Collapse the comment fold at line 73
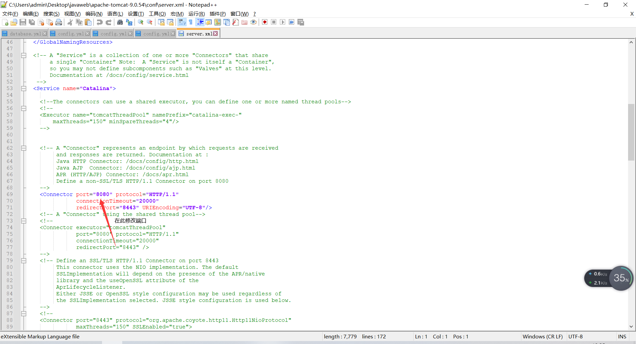 (x=24, y=221)
